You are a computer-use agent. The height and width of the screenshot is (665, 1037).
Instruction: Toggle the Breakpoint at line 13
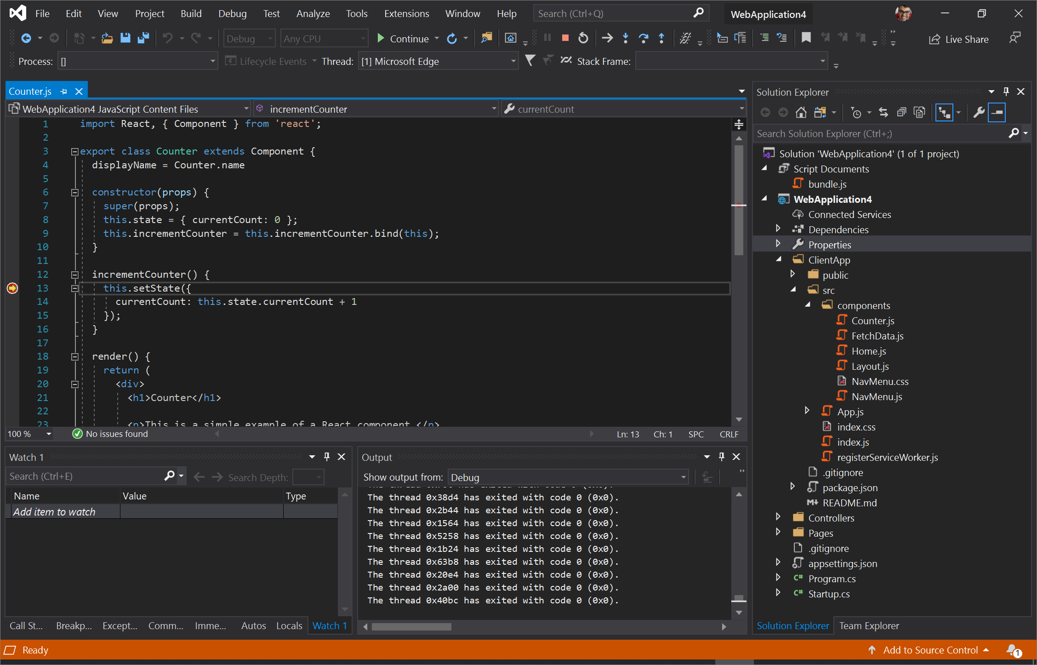[x=11, y=287]
